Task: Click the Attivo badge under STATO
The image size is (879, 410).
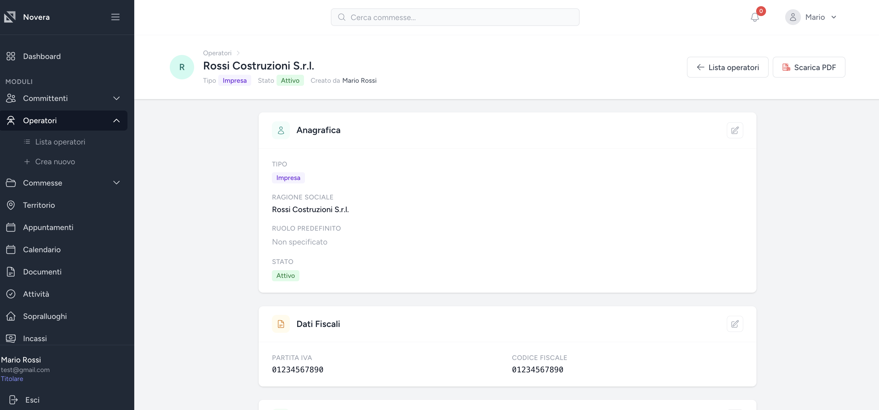Action: (x=285, y=276)
